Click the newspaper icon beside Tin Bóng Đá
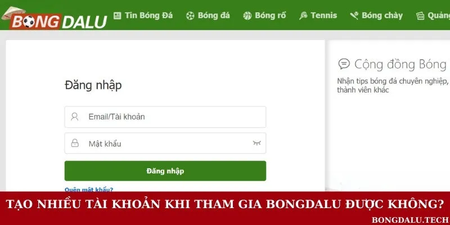 [117, 16]
